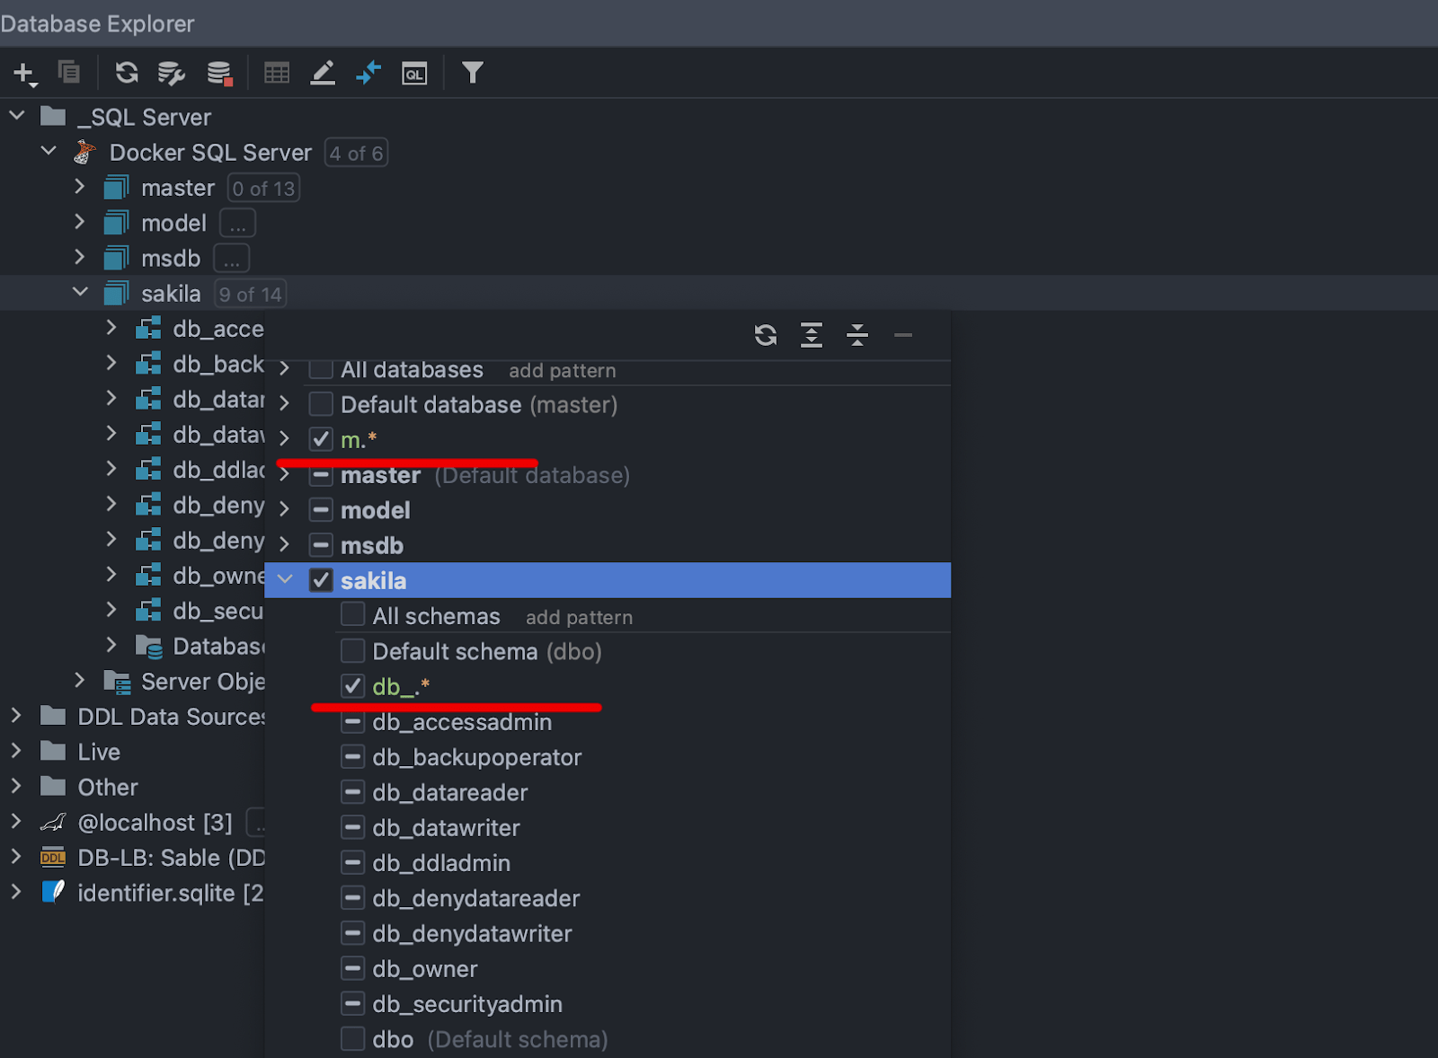Collapse the sakila node in tree
The image size is (1438, 1058).
[x=80, y=293]
